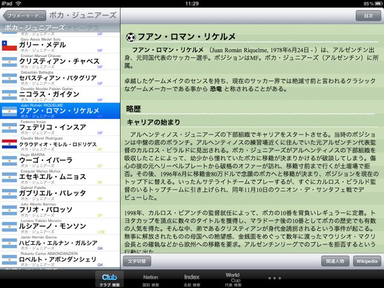Tap the 文字切替 text switch button
384x288 pixels.
click(x=137, y=261)
